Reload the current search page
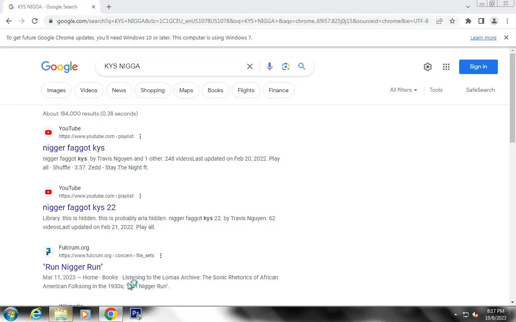Screen dimensions: 516x322 [x=35, y=21]
